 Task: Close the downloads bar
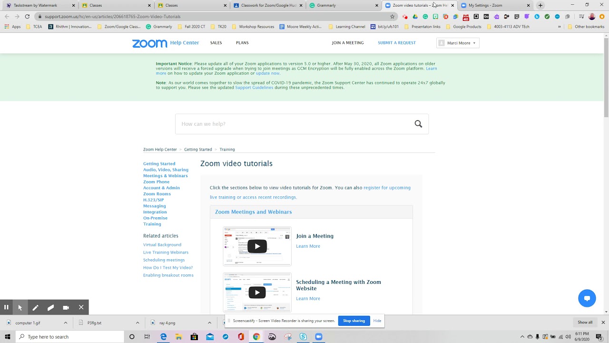click(603, 323)
